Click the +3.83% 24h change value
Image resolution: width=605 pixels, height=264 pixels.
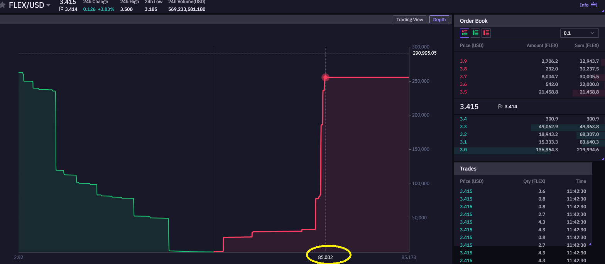(106, 9)
